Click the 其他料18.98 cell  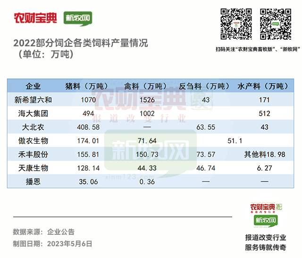point(265,154)
